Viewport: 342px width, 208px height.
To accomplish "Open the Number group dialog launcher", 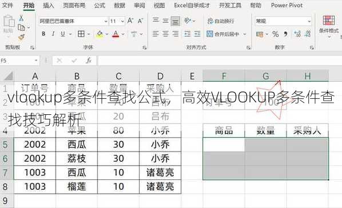I will [x=312, y=47].
